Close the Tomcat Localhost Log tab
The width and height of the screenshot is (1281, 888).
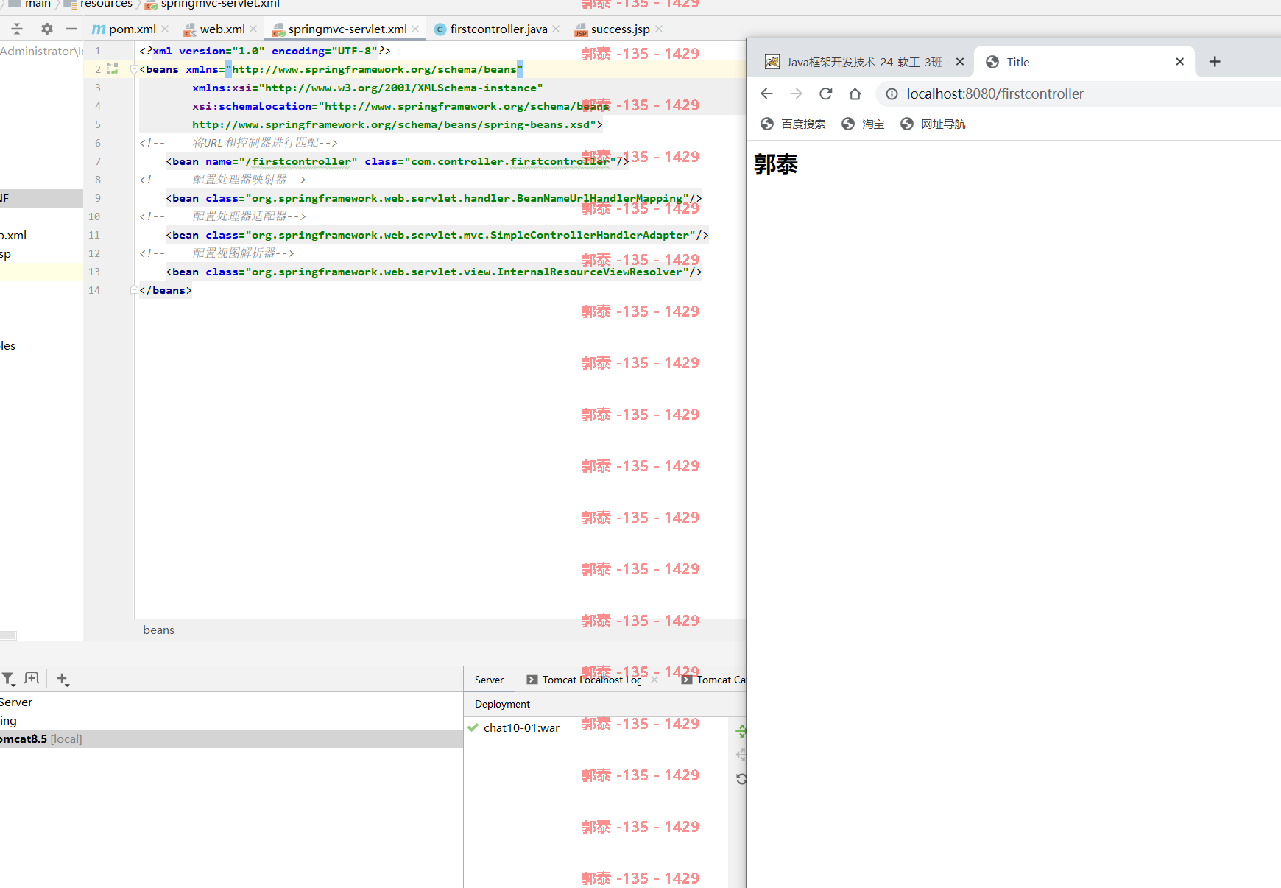654,680
